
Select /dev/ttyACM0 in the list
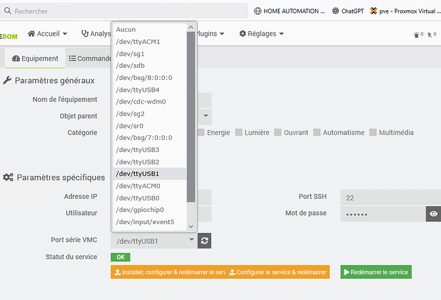[x=150, y=186]
